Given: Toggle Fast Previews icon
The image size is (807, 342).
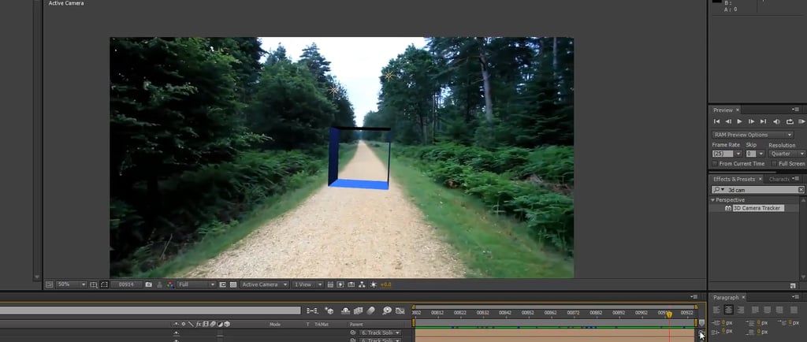Looking at the screenshot, I should tap(340, 284).
